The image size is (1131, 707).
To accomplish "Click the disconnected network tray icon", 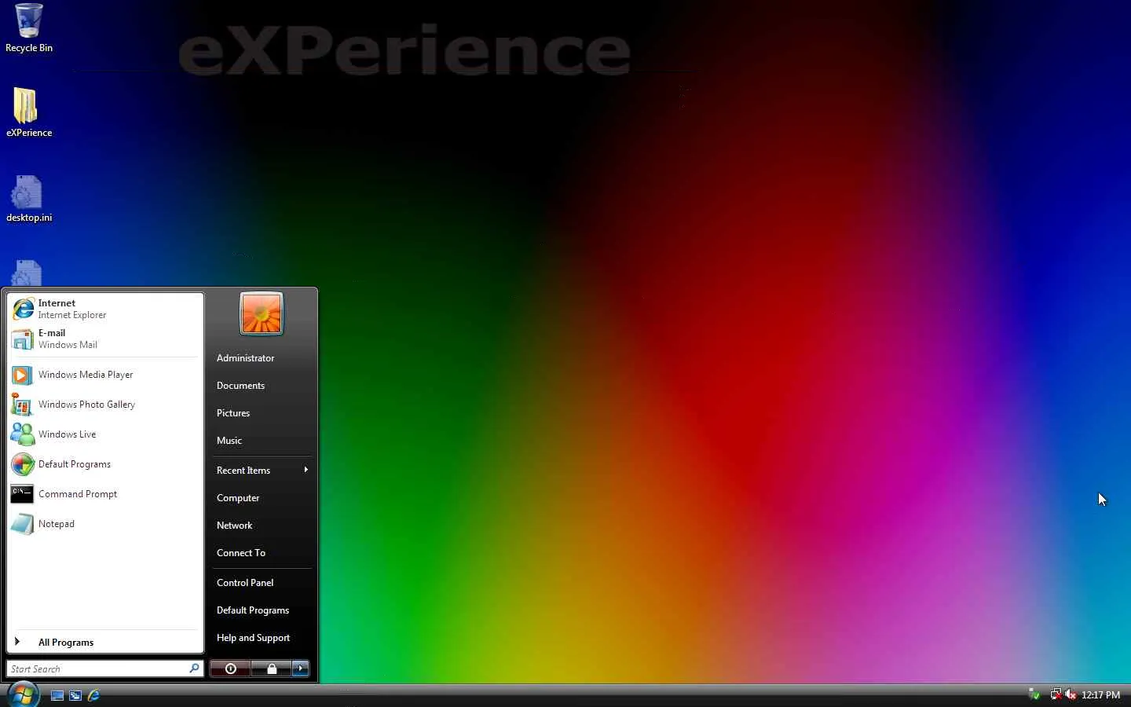I will pos(1056,694).
